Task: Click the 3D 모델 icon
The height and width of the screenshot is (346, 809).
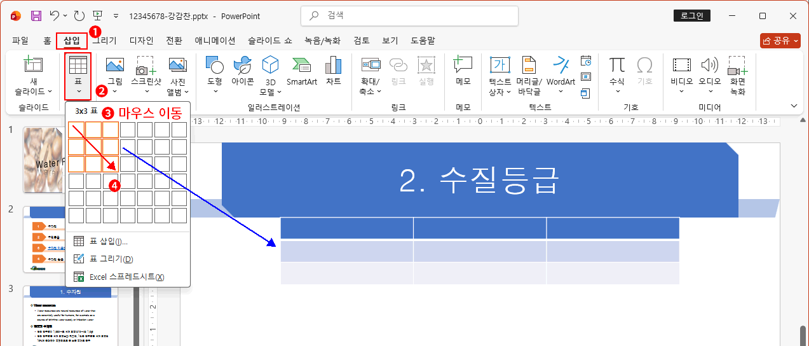Action: [271, 64]
